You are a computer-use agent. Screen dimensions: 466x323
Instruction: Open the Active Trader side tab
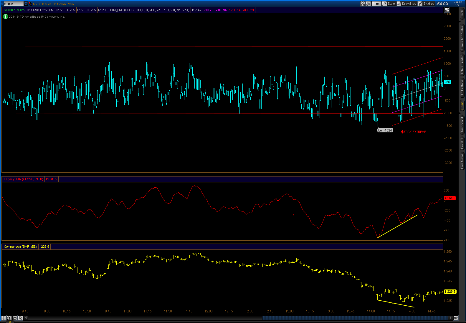tap(462, 65)
